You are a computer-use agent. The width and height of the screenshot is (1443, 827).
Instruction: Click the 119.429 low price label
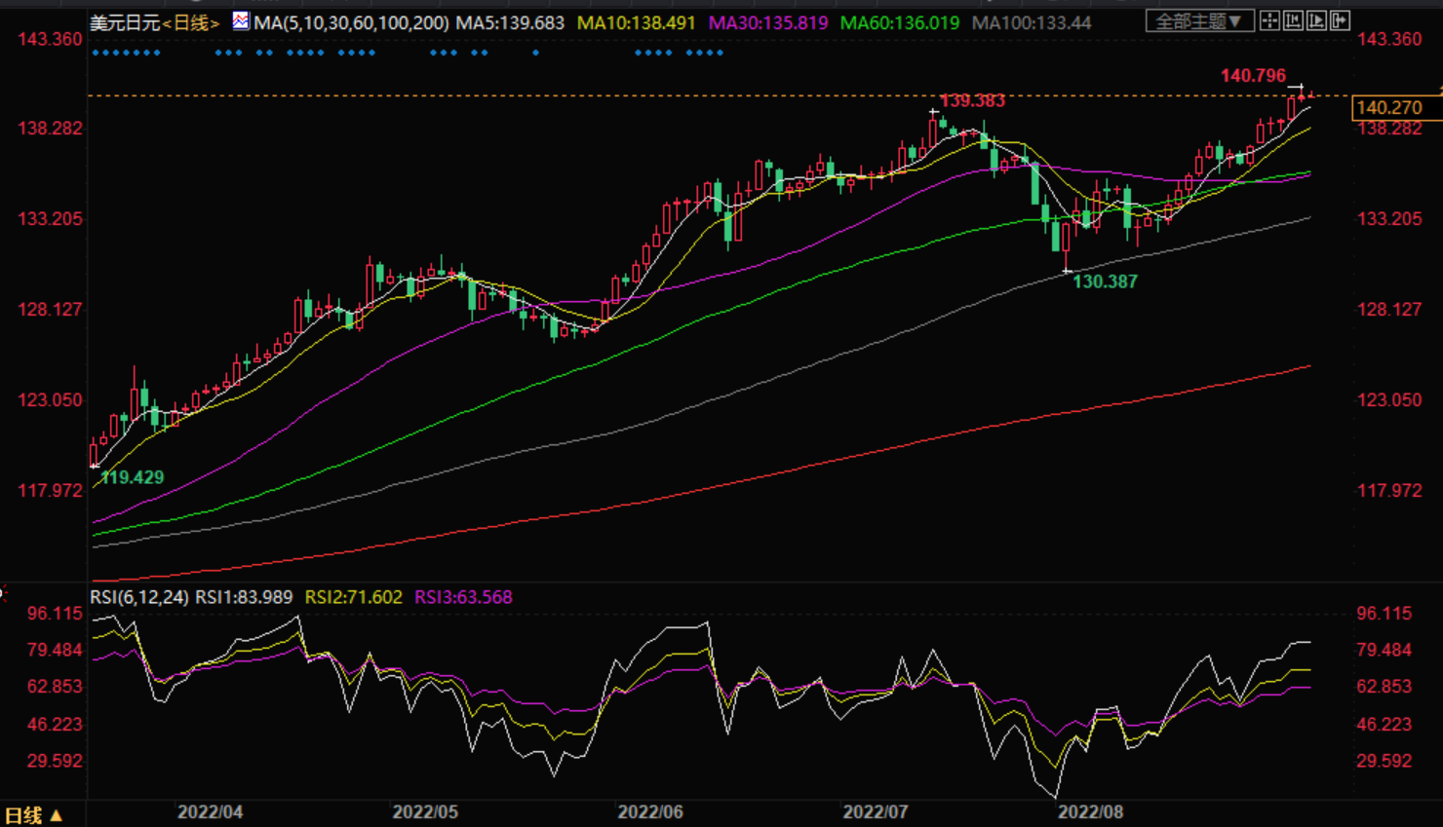tap(132, 477)
